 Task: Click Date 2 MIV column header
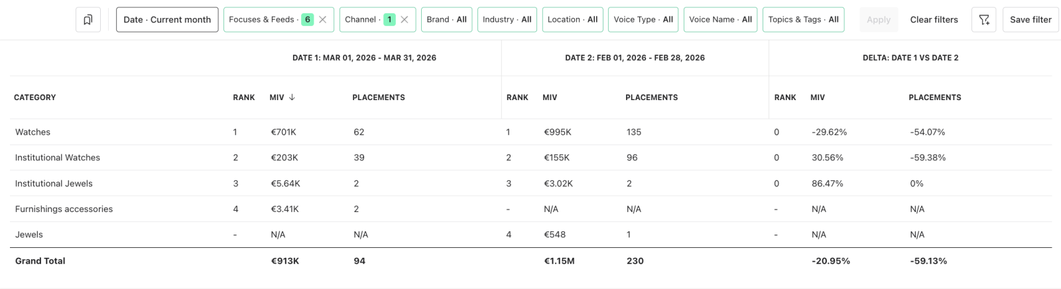(x=550, y=97)
